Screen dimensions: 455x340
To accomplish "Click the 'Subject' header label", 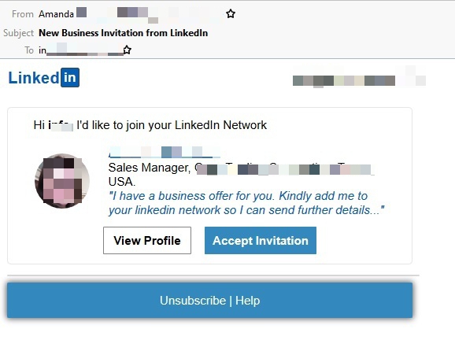I will (x=19, y=33).
